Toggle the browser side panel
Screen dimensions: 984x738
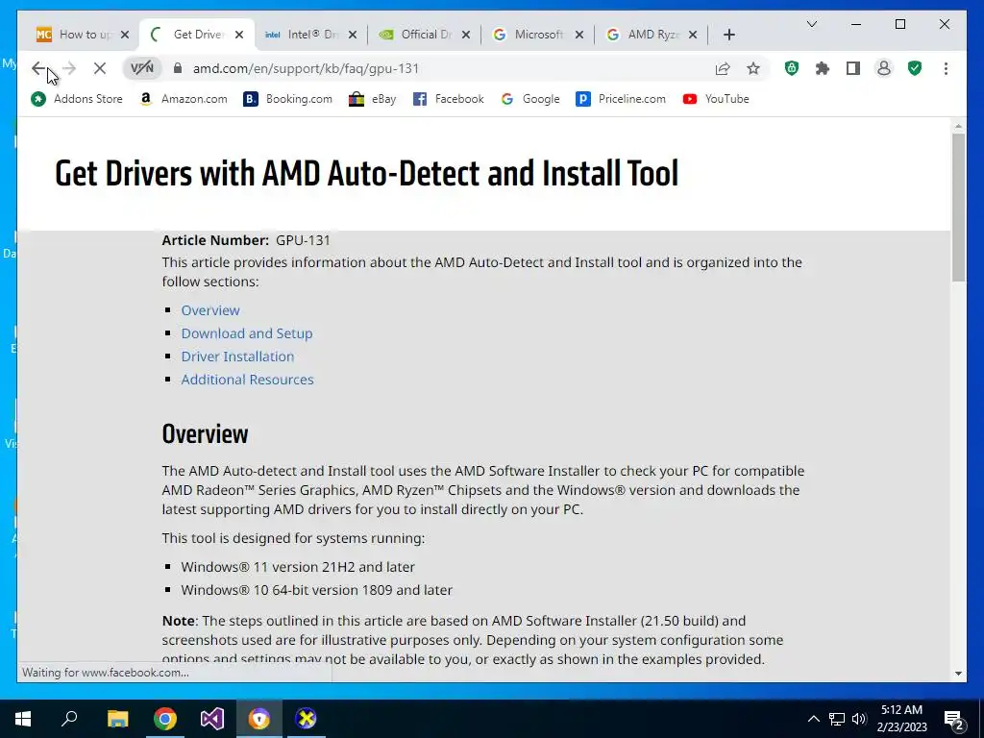point(853,68)
